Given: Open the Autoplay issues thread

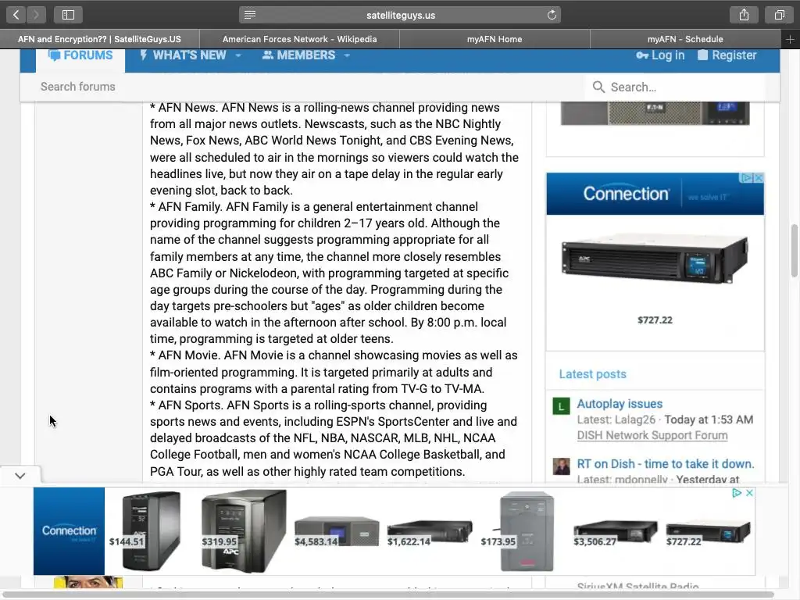Looking at the screenshot, I should tap(620, 404).
